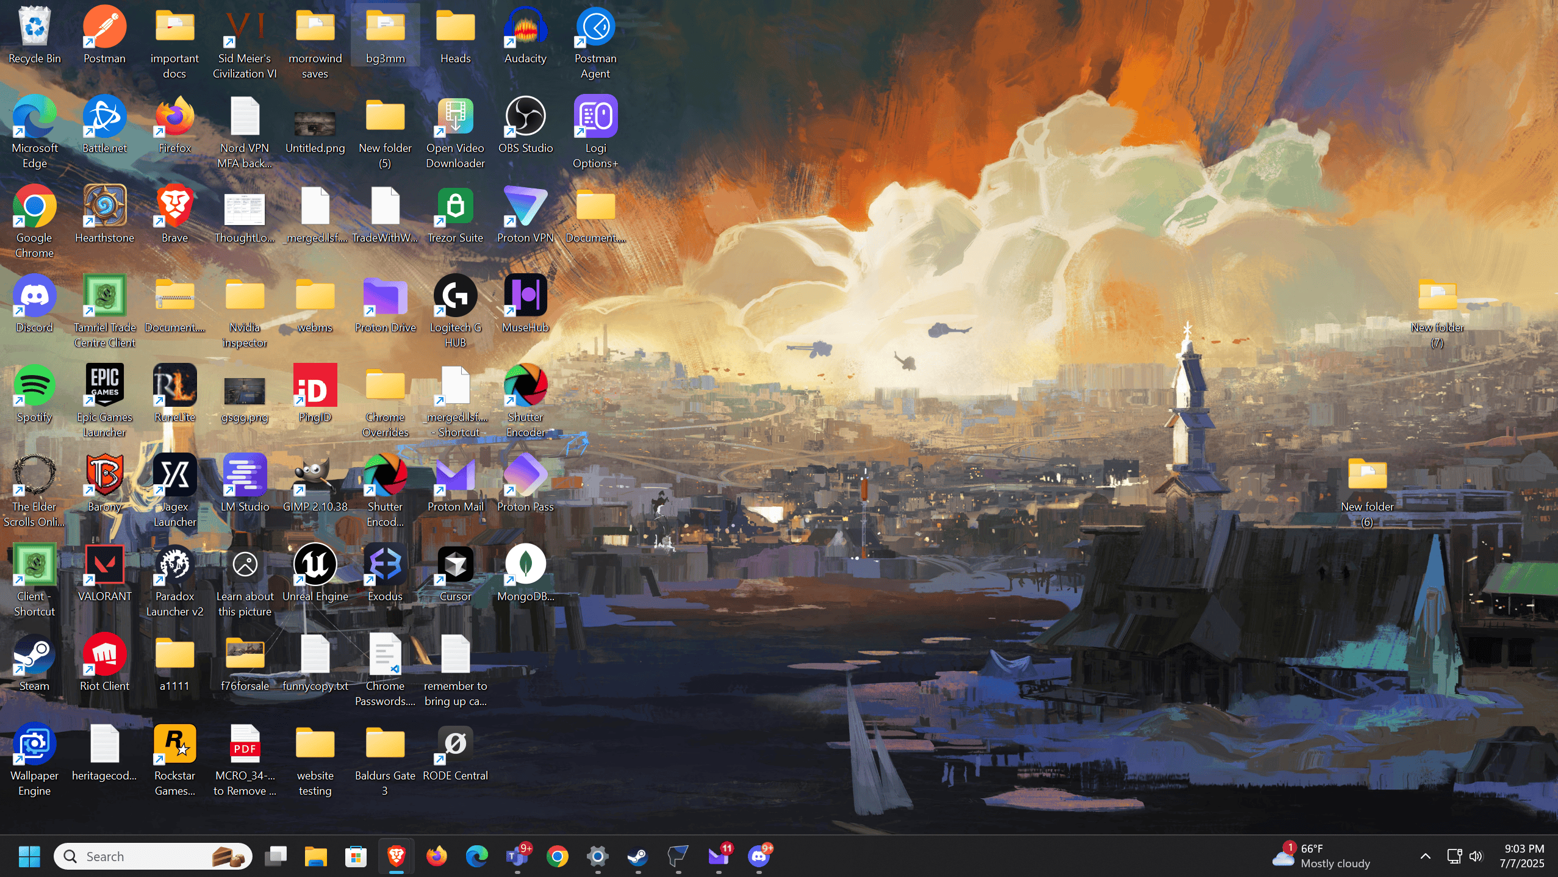This screenshot has height=877, width=1558.
Task: Select the Open Video Downloader icon
Action: tap(455, 132)
